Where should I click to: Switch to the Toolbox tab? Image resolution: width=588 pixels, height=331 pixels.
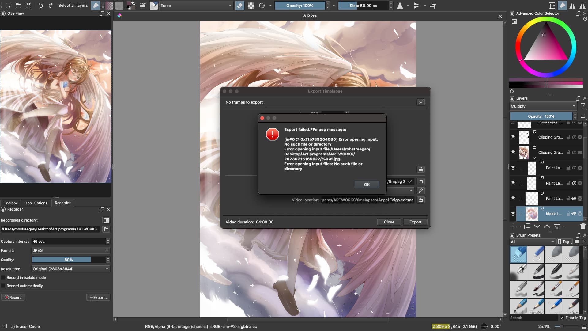click(x=11, y=203)
